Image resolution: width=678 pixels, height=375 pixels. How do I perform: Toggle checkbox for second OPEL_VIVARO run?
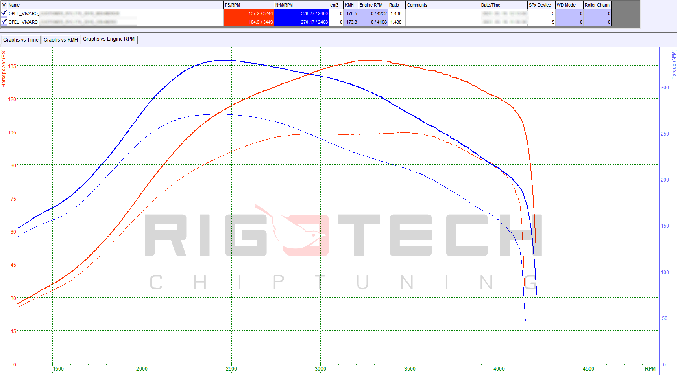(4, 22)
